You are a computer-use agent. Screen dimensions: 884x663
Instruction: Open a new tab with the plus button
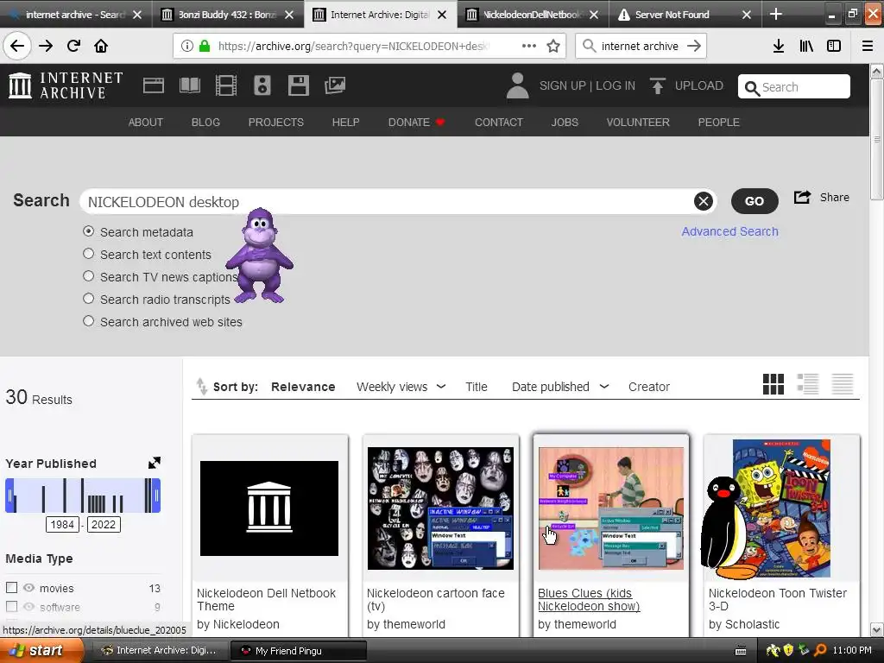point(776,14)
